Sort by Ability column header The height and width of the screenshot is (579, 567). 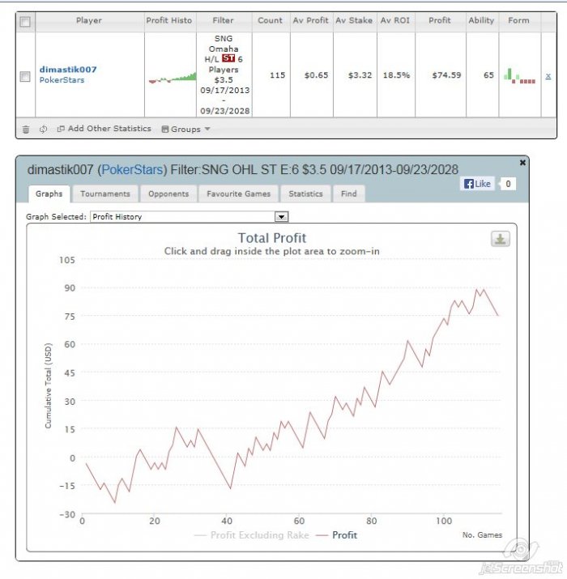pos(481,20)
